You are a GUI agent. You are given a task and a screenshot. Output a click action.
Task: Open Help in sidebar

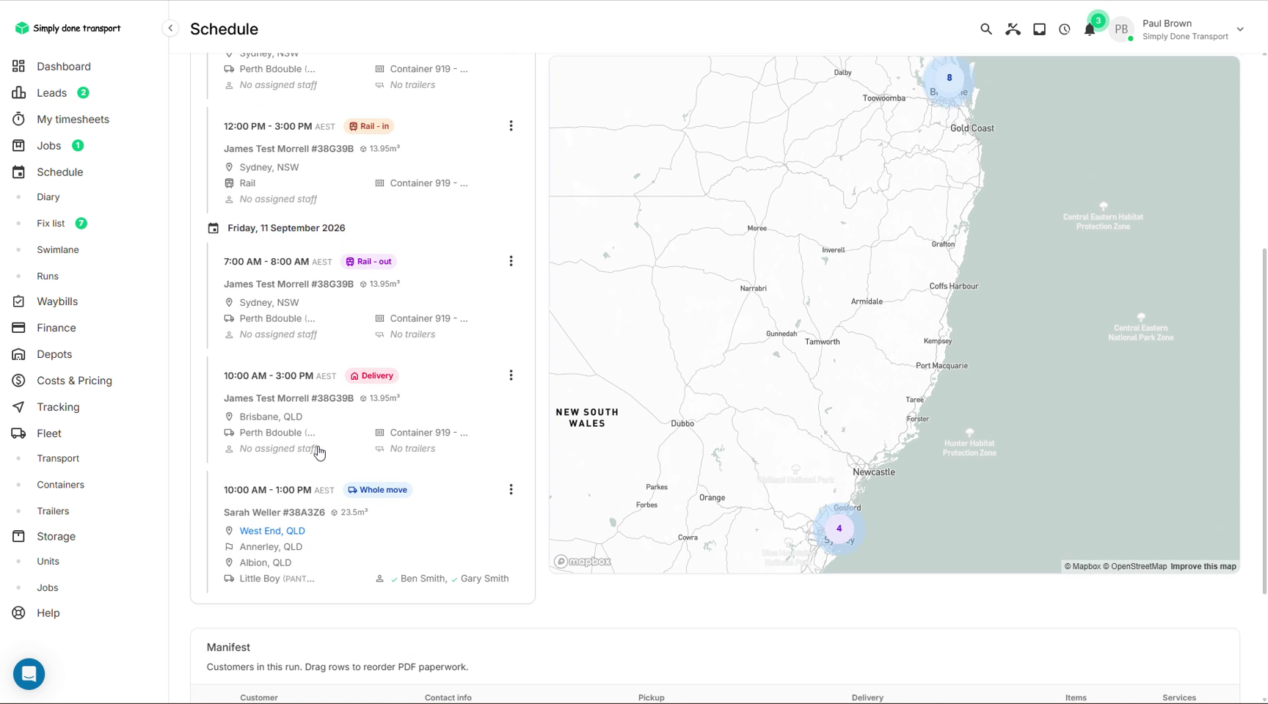coord(48,613)
